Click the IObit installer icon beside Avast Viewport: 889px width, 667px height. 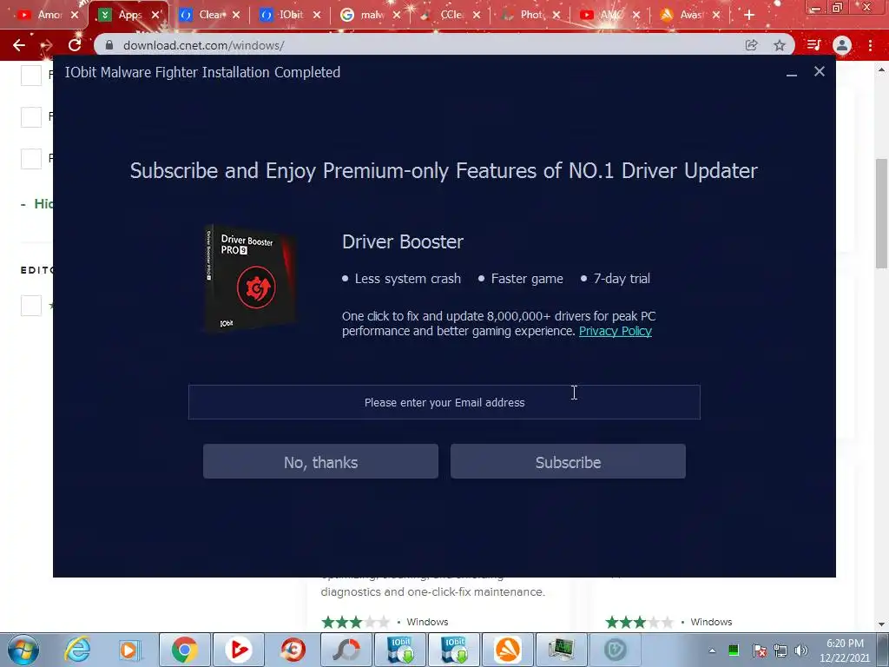point(454,650)
